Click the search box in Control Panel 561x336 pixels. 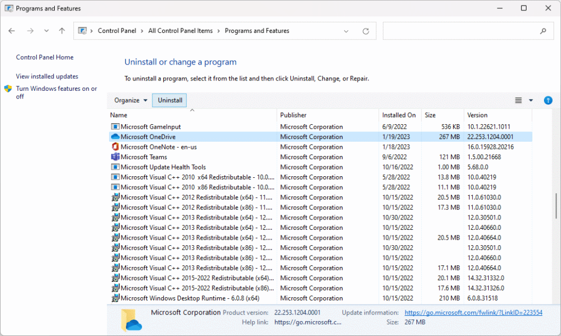[468, 31]
